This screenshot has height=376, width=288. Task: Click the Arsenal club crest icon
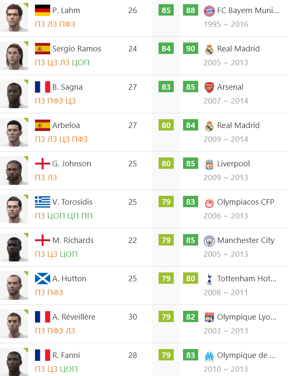[209, 87]
